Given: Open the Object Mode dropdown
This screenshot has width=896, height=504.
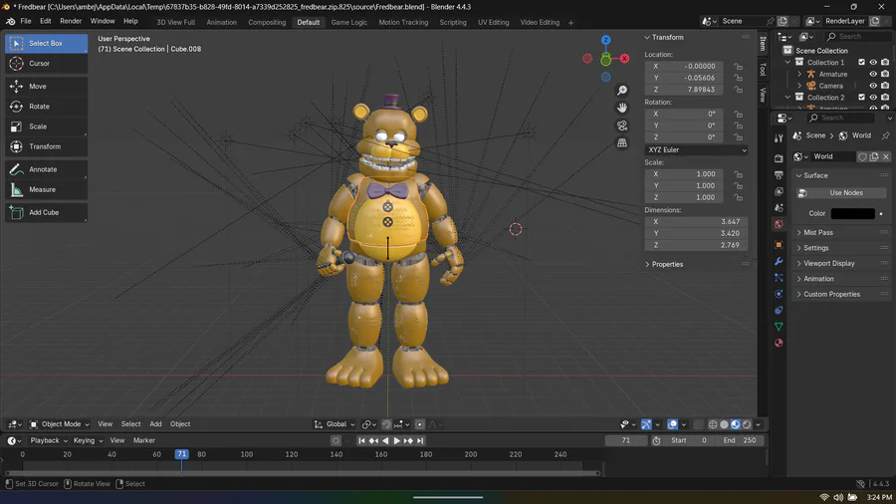Looking at the screenshot, I should click(60, 424).
